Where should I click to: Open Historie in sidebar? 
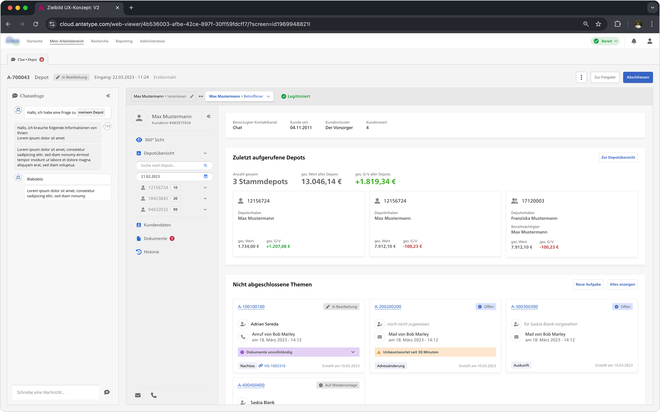[x=148, y=252]
